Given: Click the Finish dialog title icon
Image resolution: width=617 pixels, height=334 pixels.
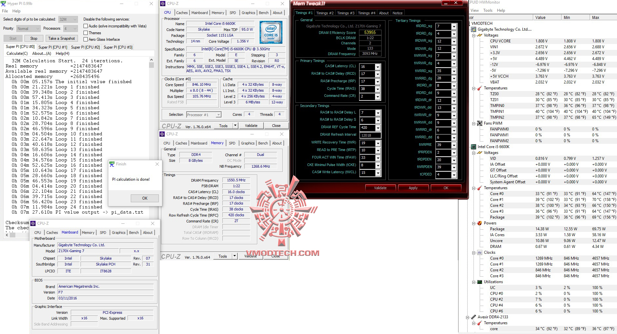Looking at the screenshot, I should tap(112, 164).
